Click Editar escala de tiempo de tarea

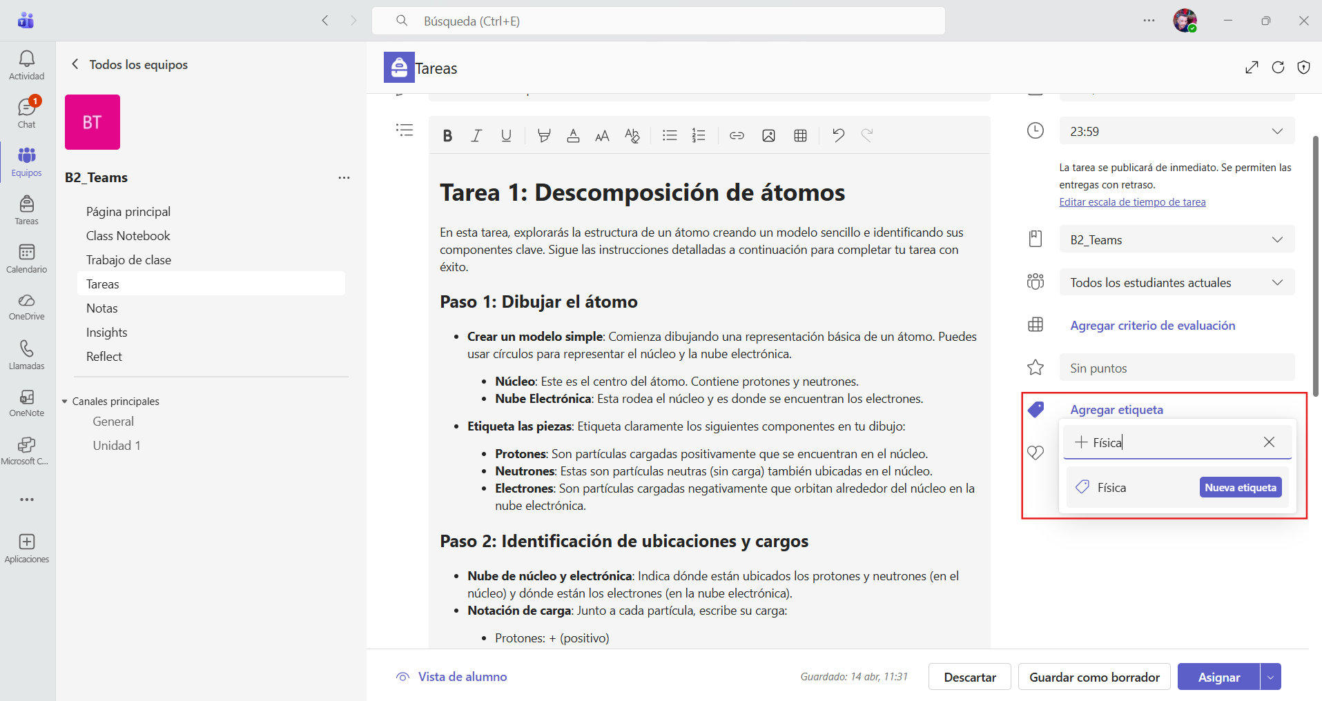tap(1132, 202)
